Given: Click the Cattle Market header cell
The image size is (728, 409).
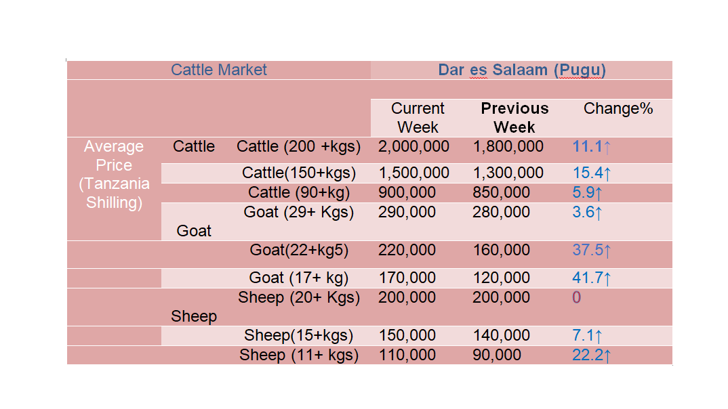Looking at the screenshot, I should point(219,70).
